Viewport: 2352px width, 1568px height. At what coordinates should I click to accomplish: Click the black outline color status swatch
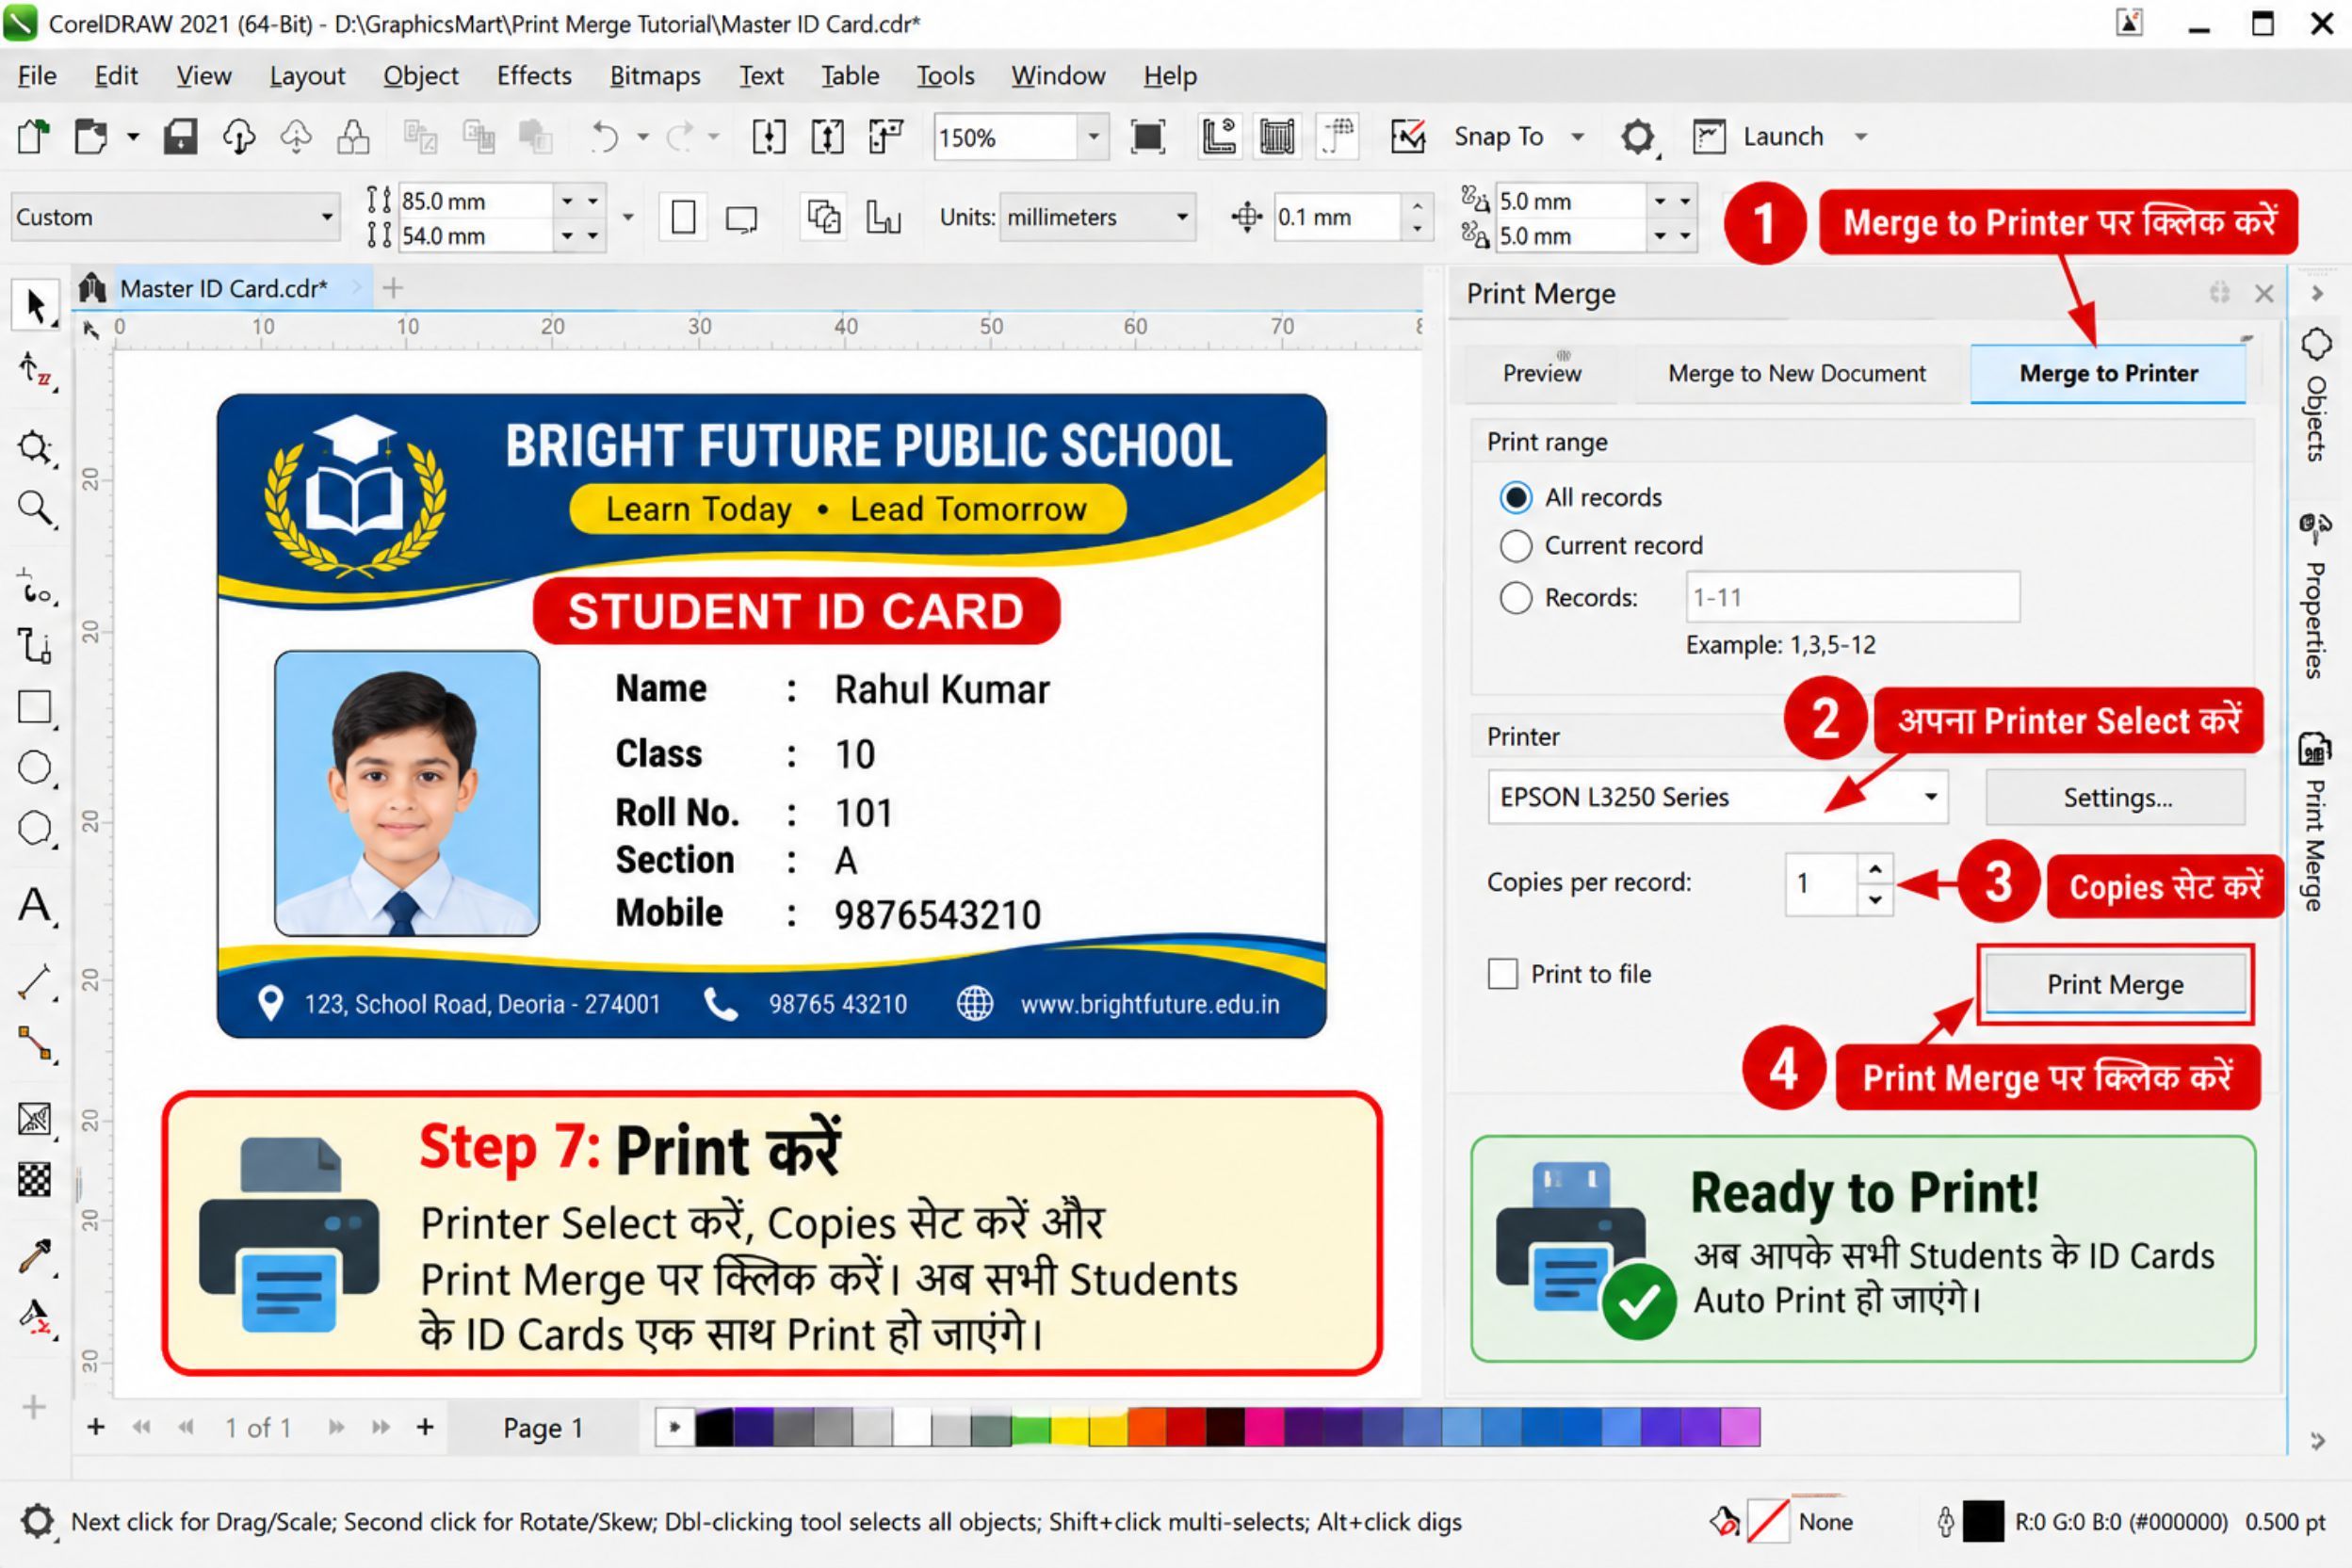point(1983,1521)
